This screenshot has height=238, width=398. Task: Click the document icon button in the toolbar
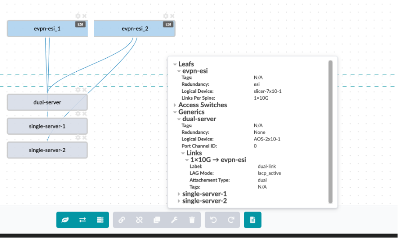[252, 220]
